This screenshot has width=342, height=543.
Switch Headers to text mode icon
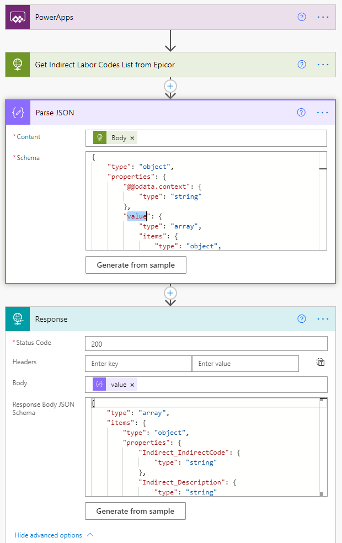pos(320,363)
